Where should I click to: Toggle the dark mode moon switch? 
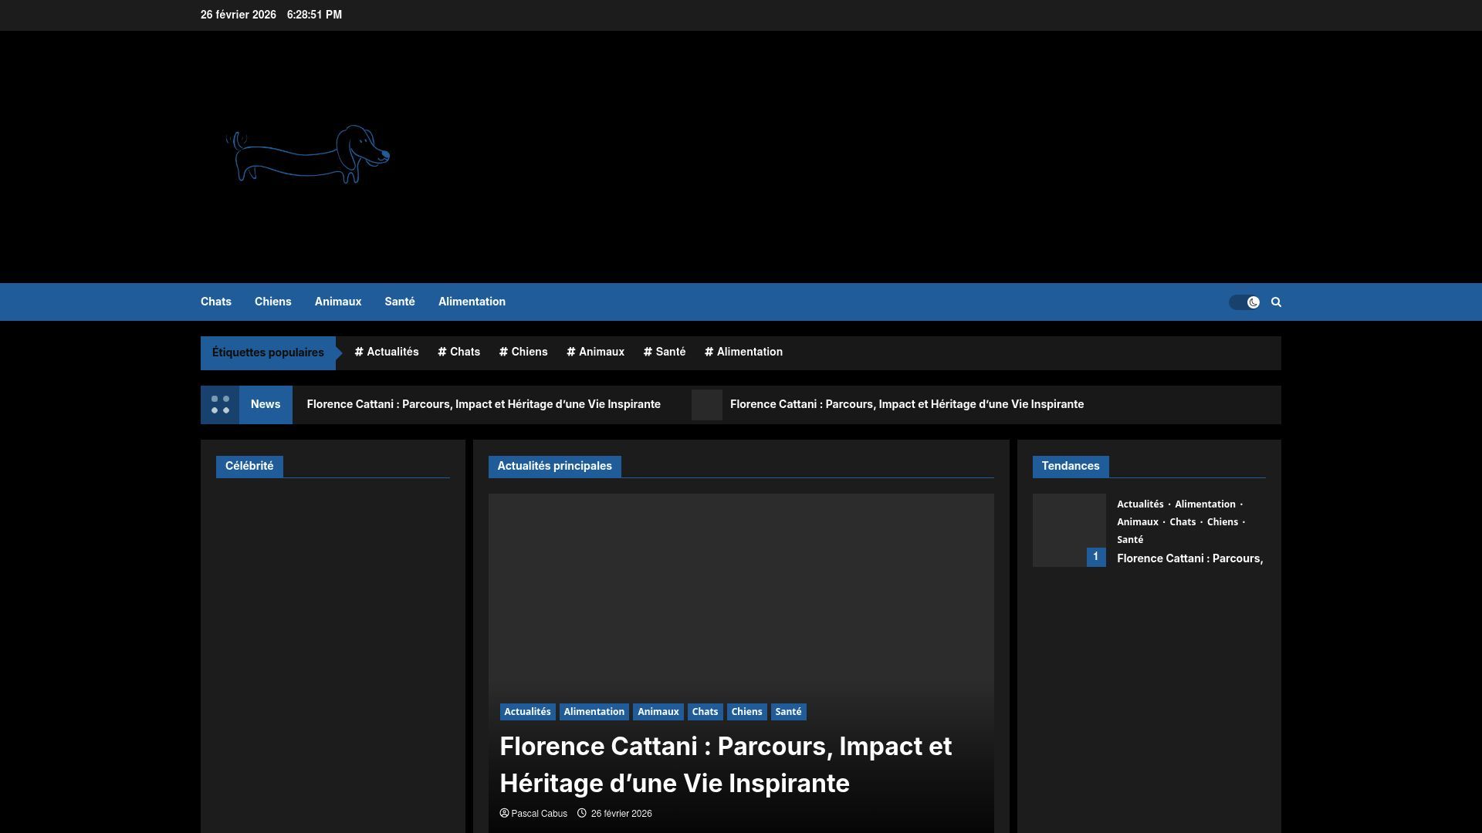[x=1244, y=302]
